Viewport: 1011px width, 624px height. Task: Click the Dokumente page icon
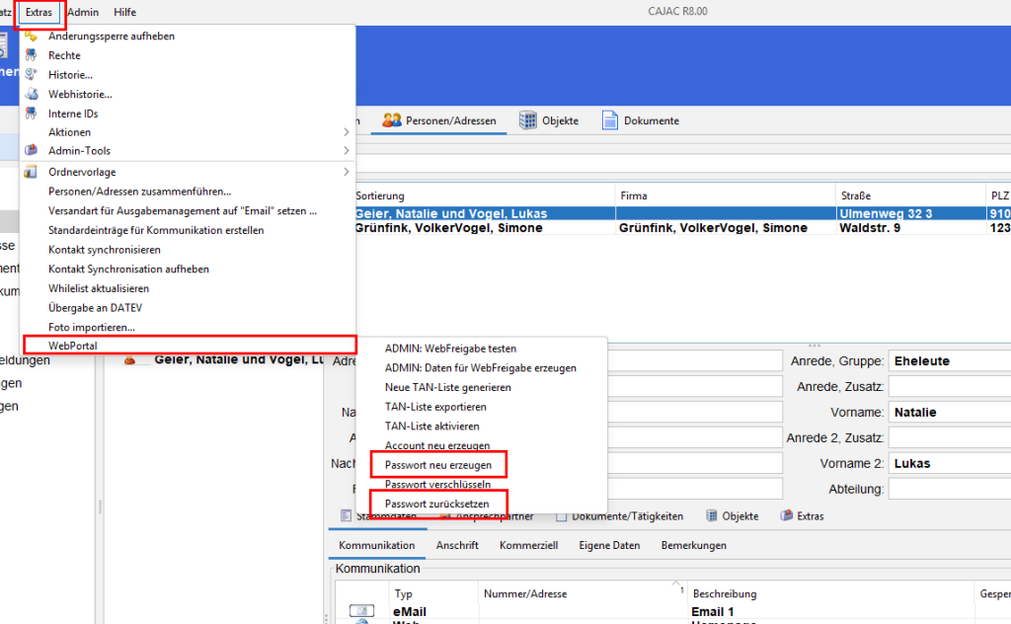(x=609, y=120)
